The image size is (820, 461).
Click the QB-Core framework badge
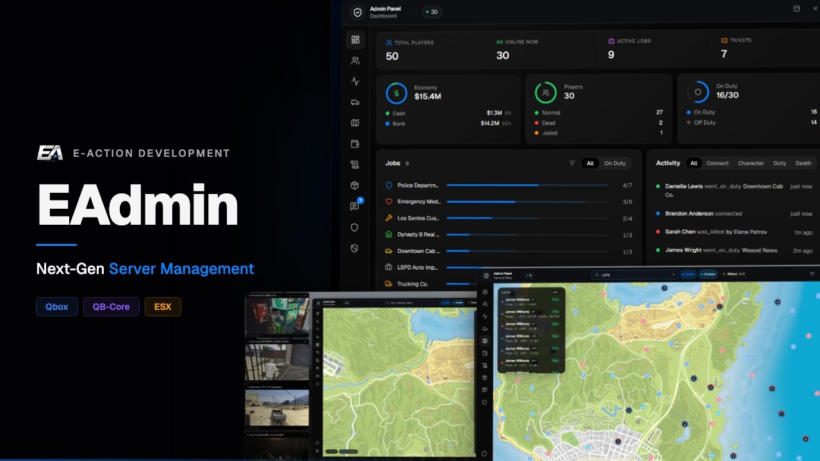(111, 307)
